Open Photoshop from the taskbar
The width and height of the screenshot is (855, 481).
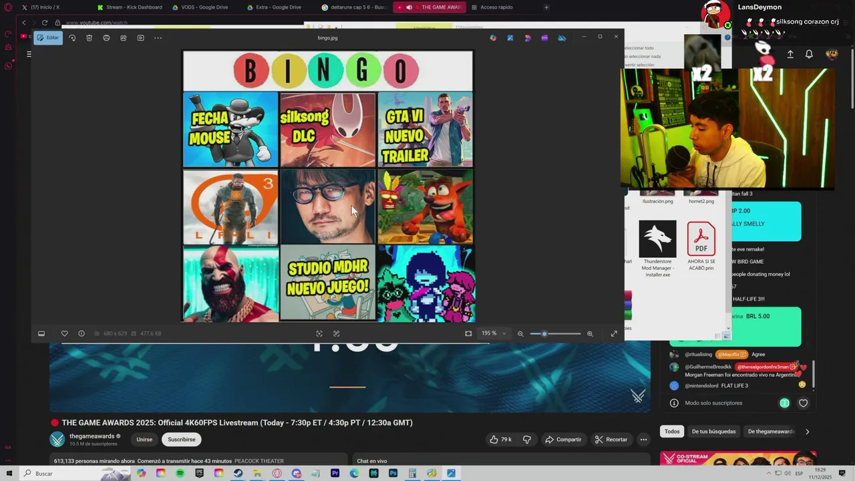click(x=393, y=474)
